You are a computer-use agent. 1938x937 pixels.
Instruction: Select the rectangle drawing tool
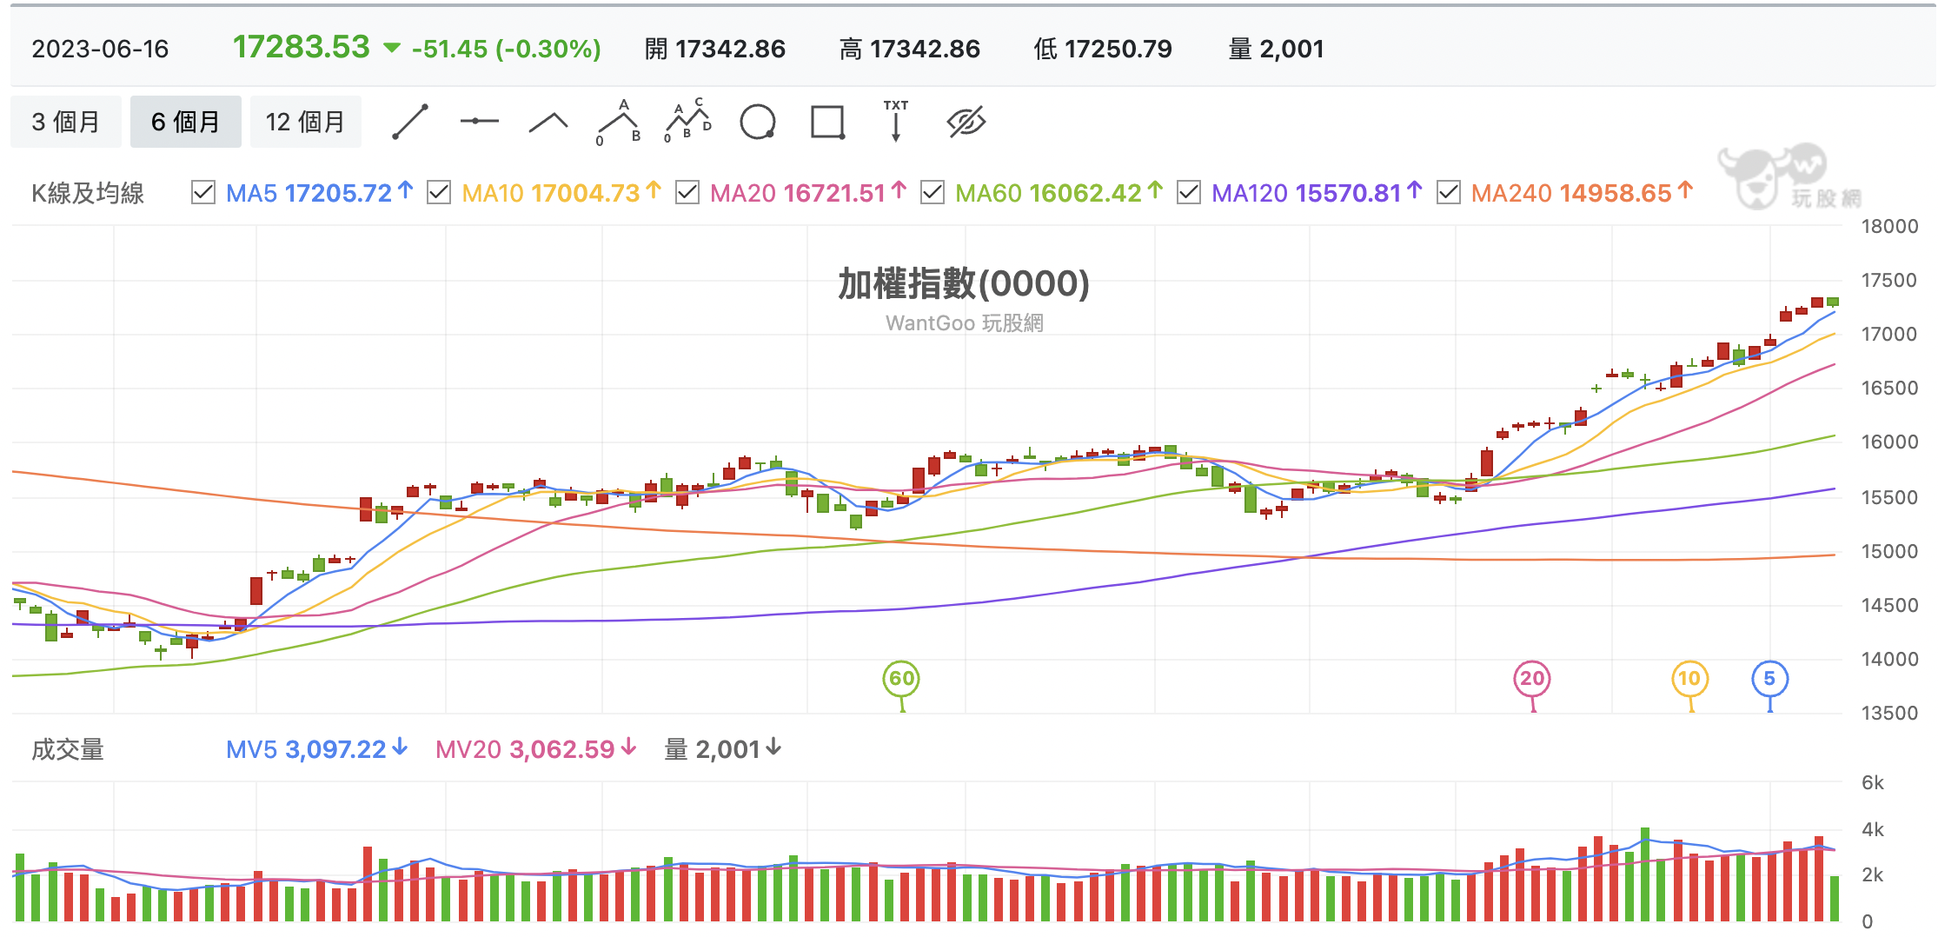[827, 122]
